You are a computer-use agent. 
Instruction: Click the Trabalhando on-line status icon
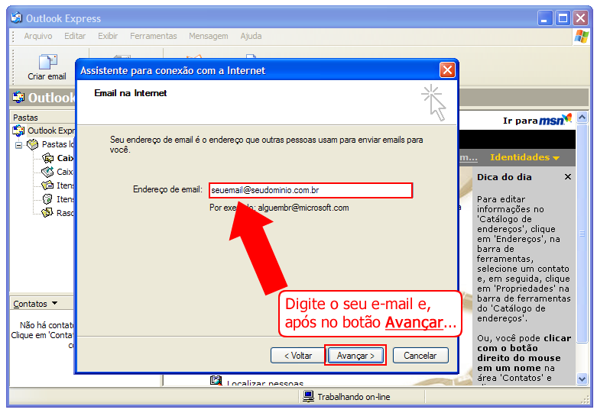tap(308, 396)
